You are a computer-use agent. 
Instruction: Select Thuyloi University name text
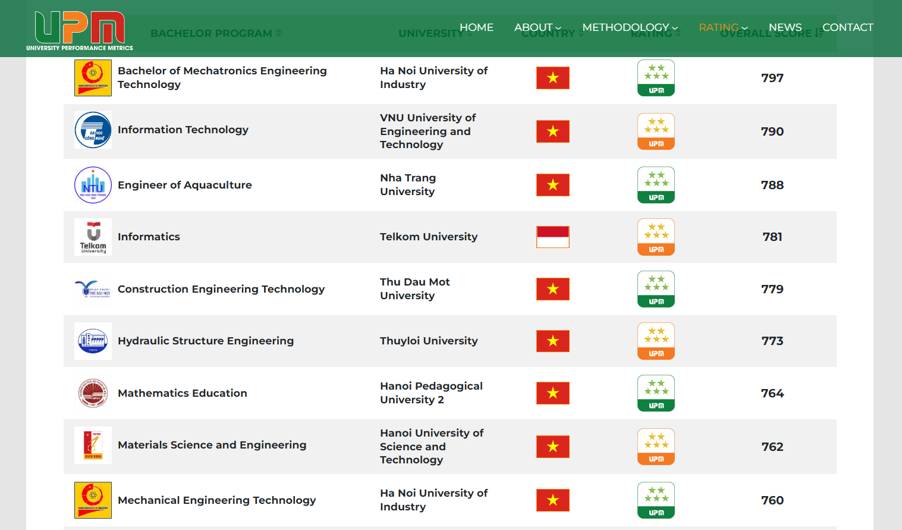coord(429,341)
